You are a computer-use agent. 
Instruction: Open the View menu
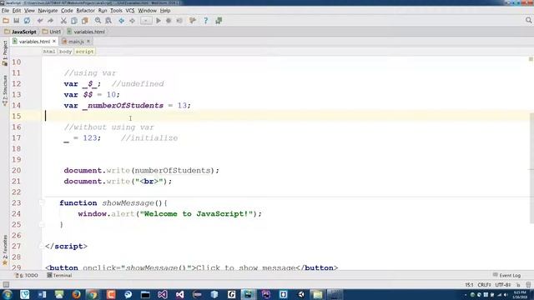pyautogui.click(x=29, y=11)
